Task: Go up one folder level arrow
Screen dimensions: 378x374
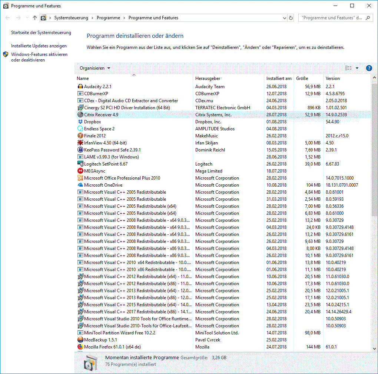Action: [35, 18]
